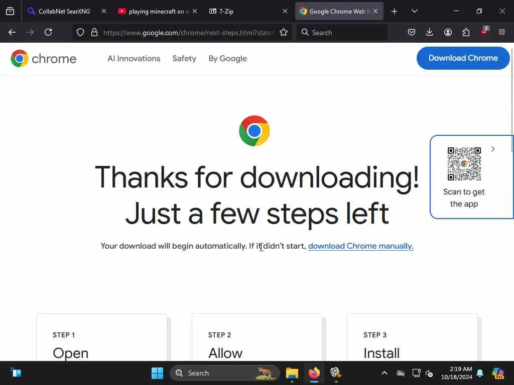
Task: Bookmark this page with star icon
Action: tap(284, 32)
